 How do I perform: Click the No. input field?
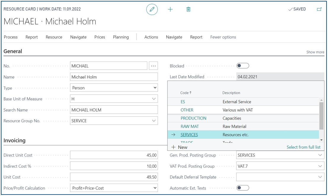coord(108,66)
